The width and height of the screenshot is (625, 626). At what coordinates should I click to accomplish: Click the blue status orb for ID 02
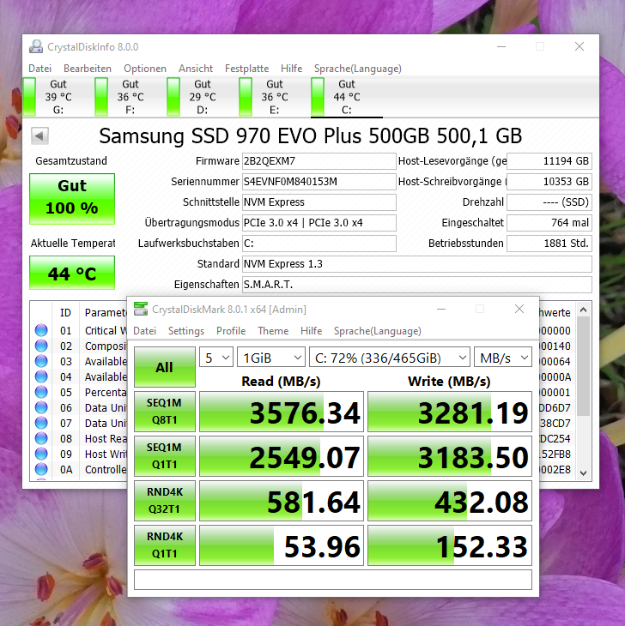click(41, 346)
